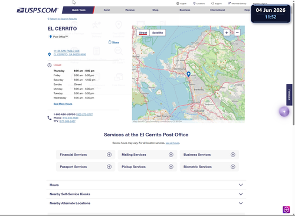
Task: Click the Post Office badge pin icon
Action: coord(51,37)
